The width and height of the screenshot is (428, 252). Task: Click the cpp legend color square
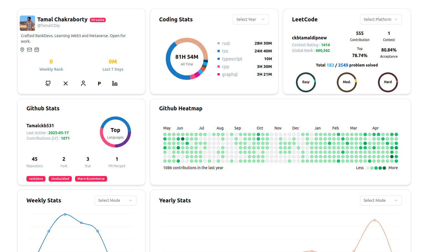pyautogui.click(x=219, y=67)
